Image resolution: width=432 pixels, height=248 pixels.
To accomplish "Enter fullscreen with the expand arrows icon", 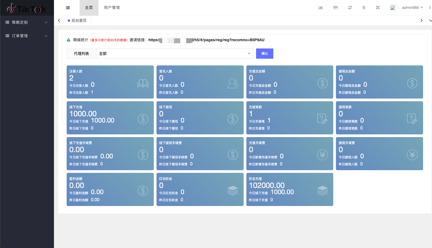I will pos(378,8).
